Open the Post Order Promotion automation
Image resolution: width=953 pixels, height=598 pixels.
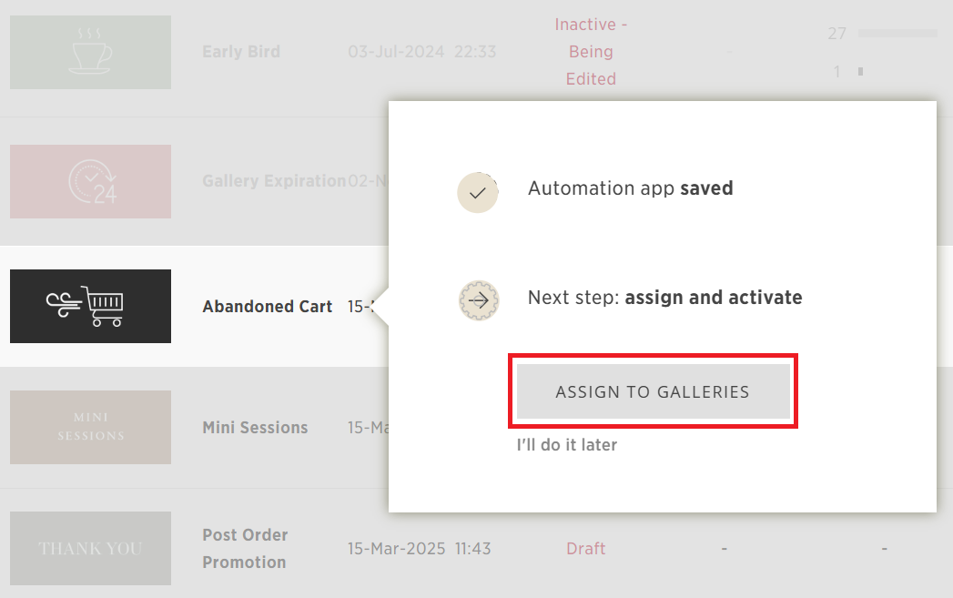coord(245,548)
